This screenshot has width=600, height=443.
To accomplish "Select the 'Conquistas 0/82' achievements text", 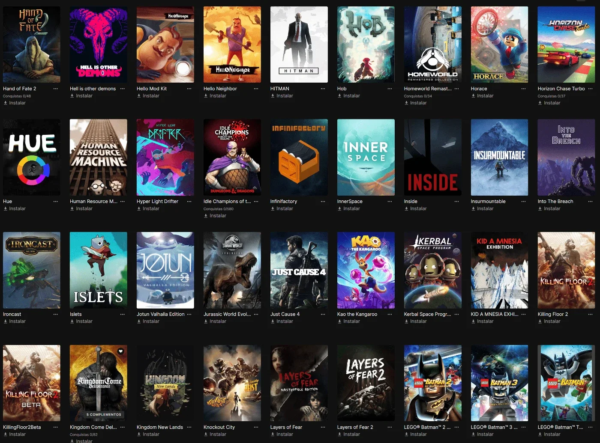I will click(84, 434).
